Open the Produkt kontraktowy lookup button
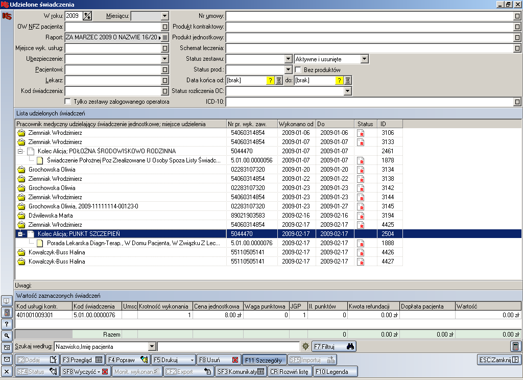Image resolution: width=523 pixels, height=380 pixels. pos(517,27)
